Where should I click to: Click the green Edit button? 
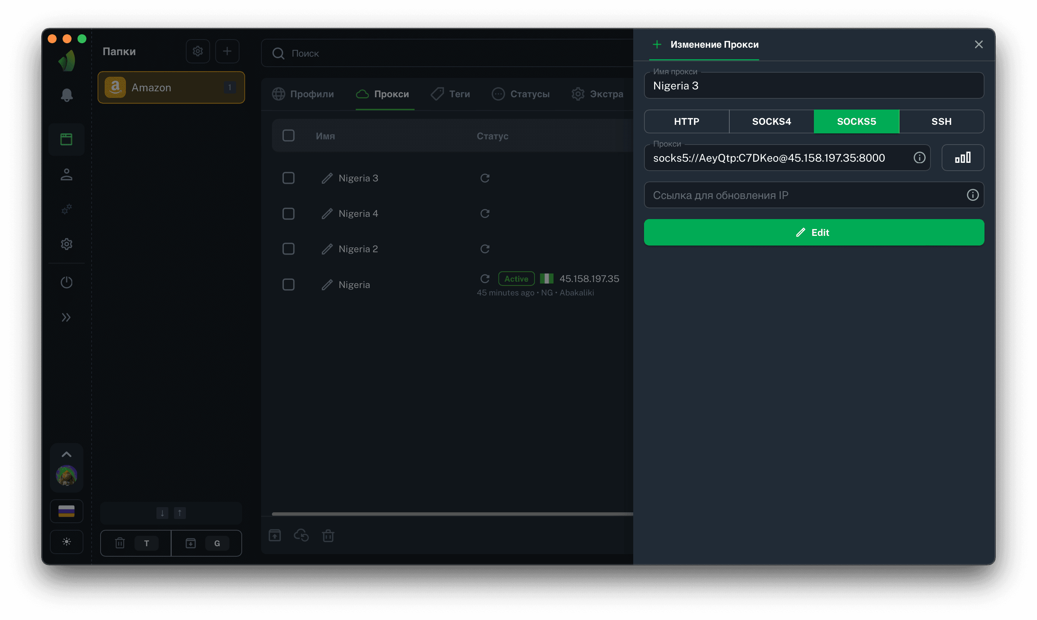[814, 232]
